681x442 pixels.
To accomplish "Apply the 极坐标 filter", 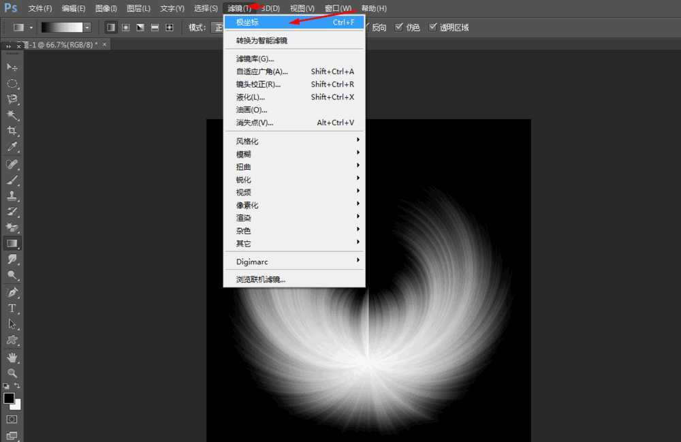I will pyautogui.click(x=247, y=22).
